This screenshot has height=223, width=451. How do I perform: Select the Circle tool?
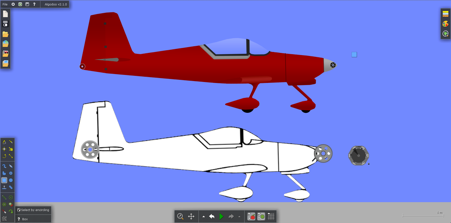(x=11, y=180)
